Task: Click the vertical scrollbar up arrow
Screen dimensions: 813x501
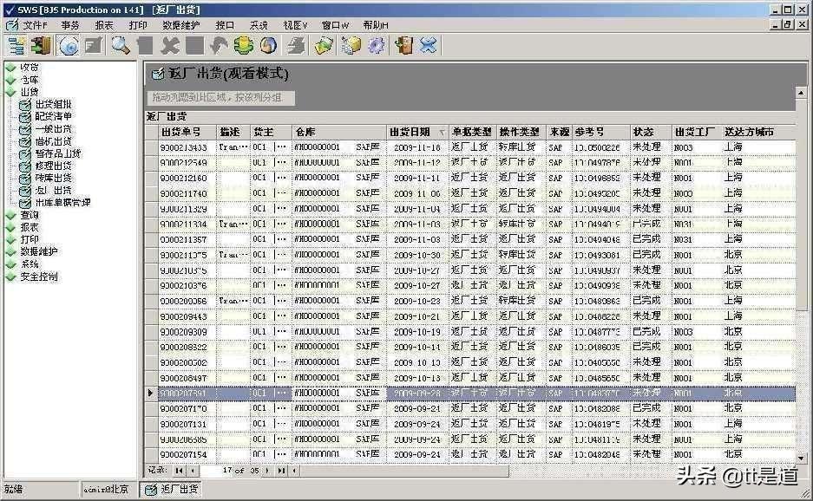Action: [x=801, y=93]
